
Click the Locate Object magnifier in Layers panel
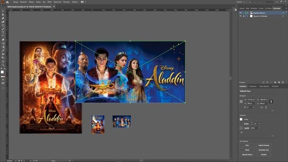267,82
